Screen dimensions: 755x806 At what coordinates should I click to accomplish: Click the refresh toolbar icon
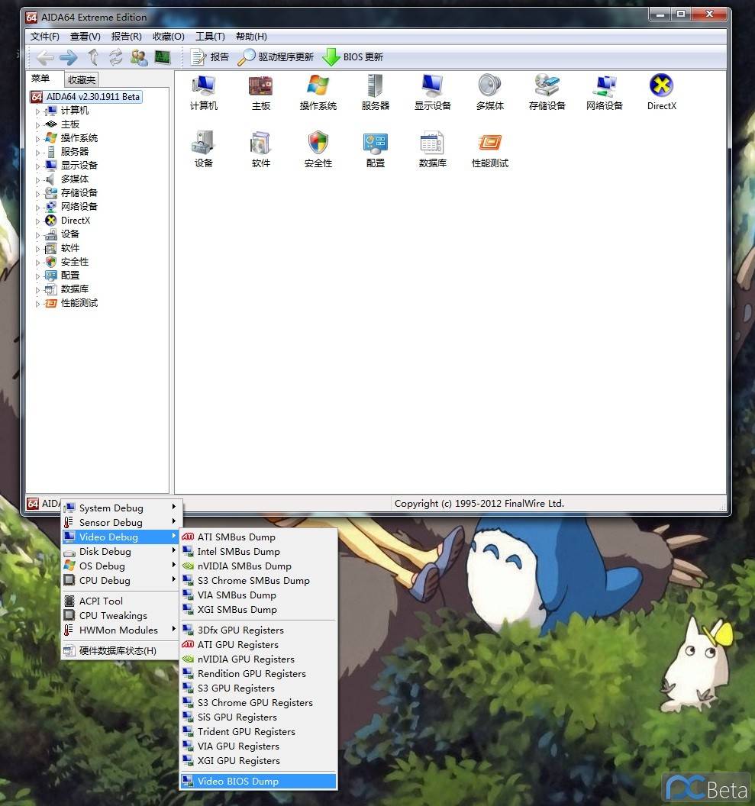pyautogui.click(x=116, y=57)
